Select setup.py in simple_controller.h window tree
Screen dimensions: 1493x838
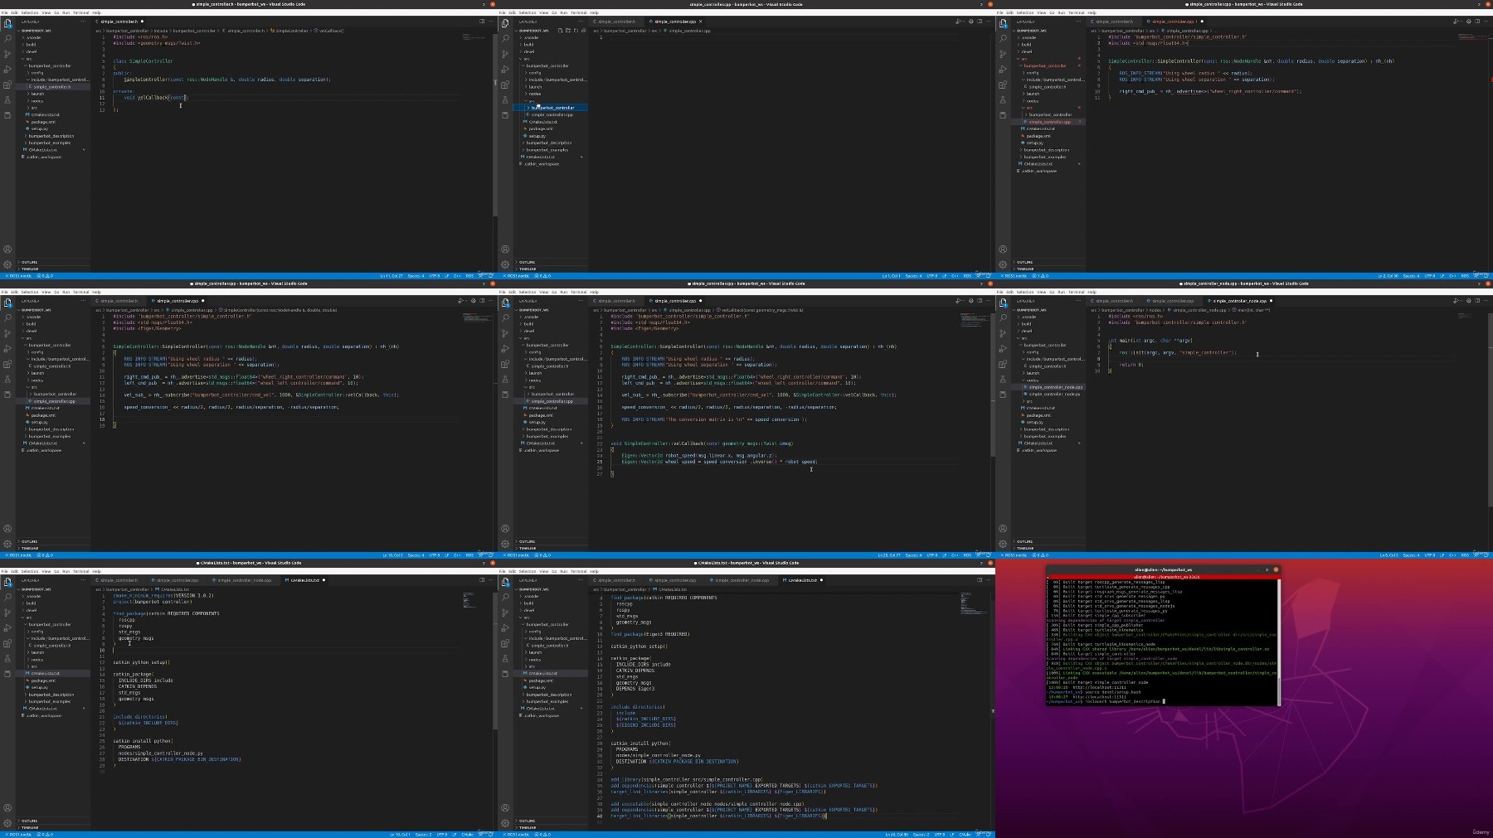pyautogui.click(x=39, y=128)
